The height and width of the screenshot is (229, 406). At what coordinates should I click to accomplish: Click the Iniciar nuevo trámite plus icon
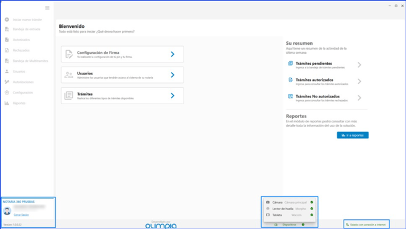(7, 19)
